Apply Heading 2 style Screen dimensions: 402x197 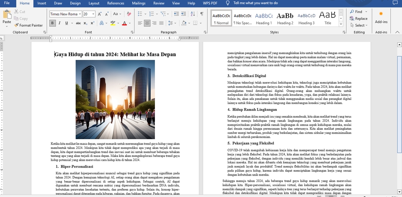point(285,18)
